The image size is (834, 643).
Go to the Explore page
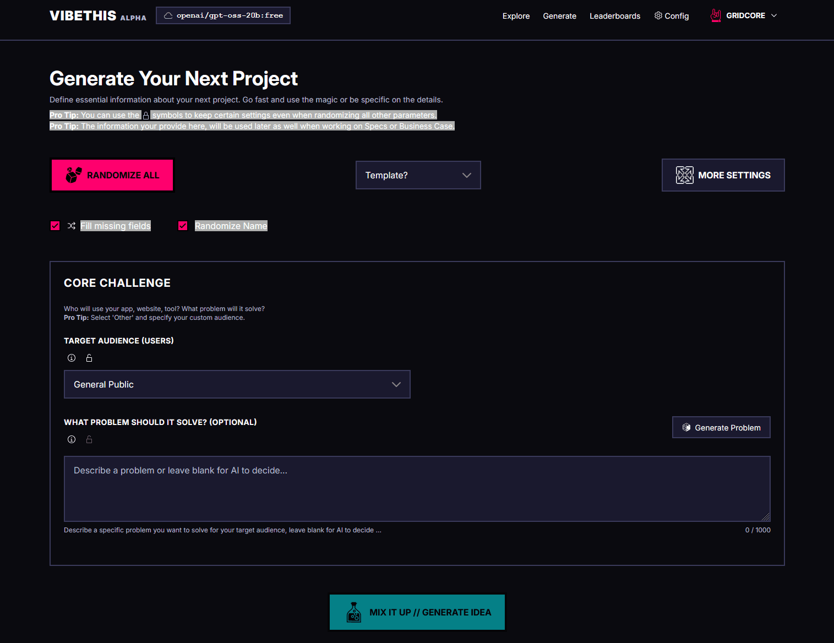(x=516, y=16)
